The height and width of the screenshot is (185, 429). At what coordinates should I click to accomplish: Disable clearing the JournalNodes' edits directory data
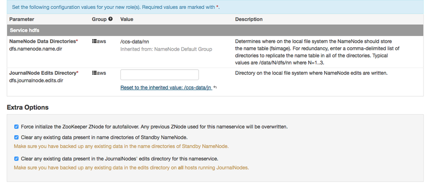(x=16, y=158)
